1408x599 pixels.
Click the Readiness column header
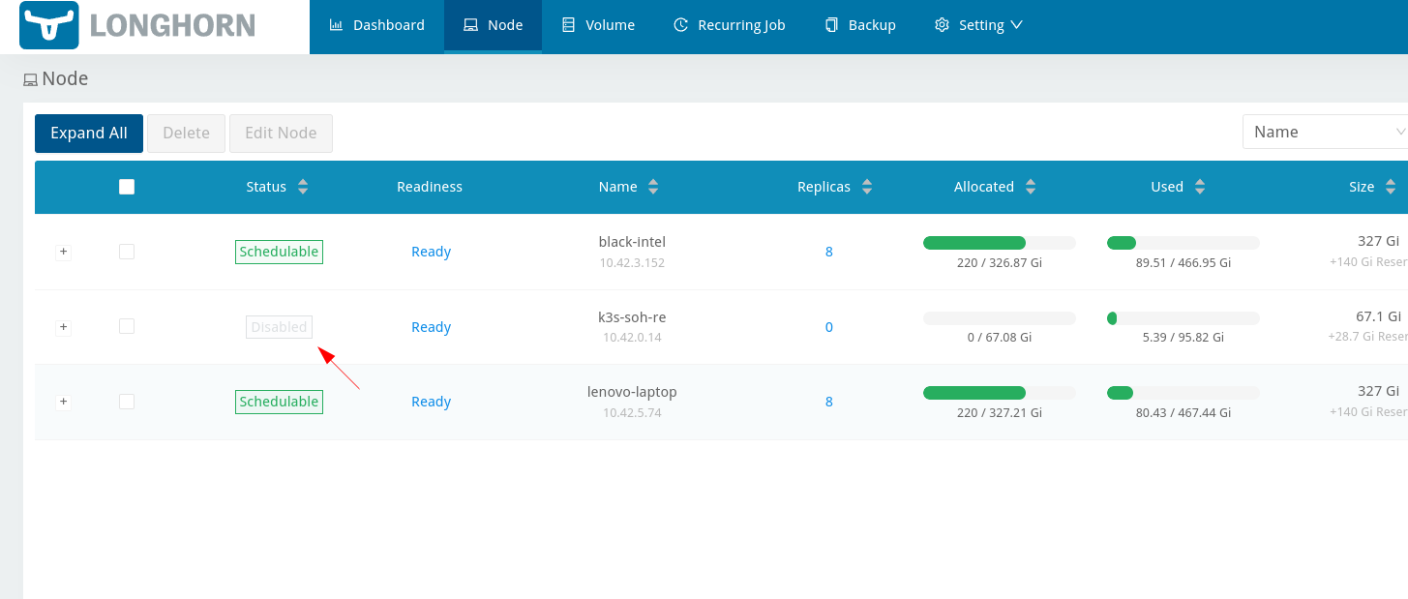(x=430, y=187)
